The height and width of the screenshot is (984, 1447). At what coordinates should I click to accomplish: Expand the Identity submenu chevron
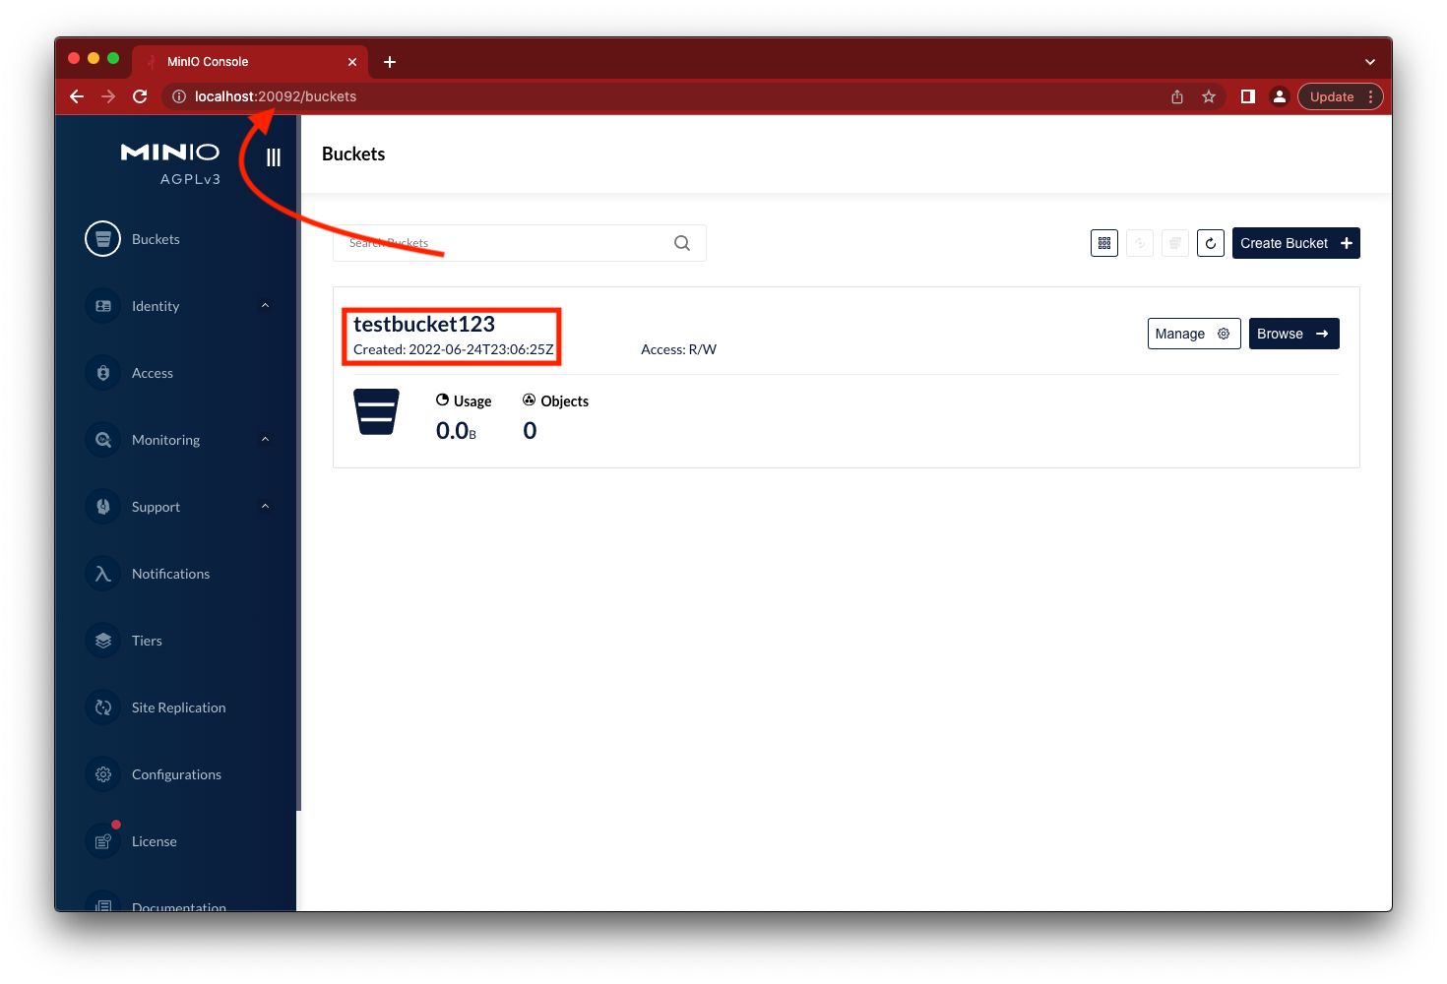pyautogui.click(x=265, y=306)
